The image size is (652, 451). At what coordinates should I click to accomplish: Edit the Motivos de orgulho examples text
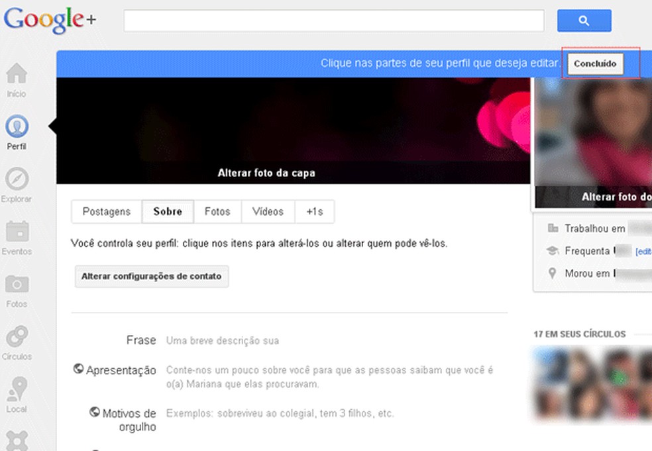tap(280, 414)
